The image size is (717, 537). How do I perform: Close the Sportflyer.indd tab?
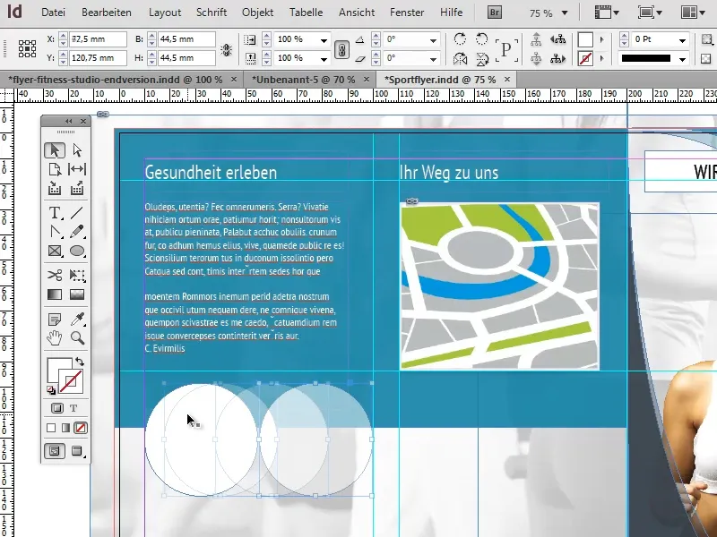click(x=507, y=80)
